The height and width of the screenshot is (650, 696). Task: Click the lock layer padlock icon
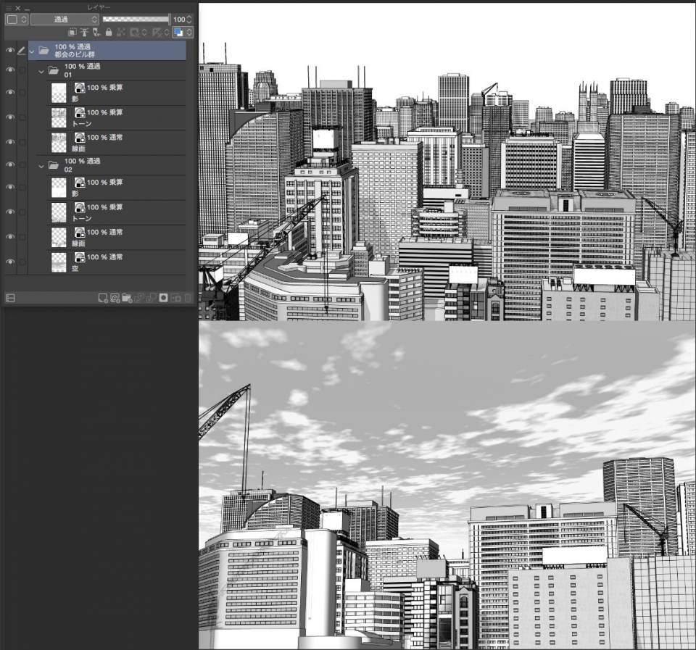(x=109, y=33)
